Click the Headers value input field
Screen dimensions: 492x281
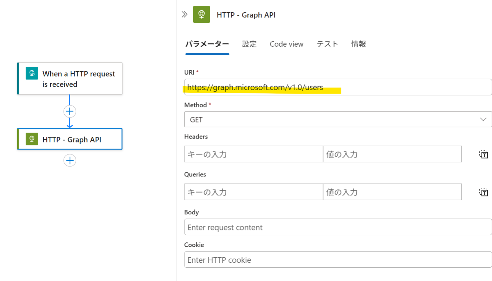point(392,154)
